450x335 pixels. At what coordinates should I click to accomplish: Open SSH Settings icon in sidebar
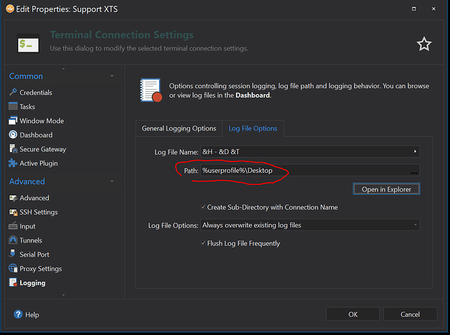point(13,212)
